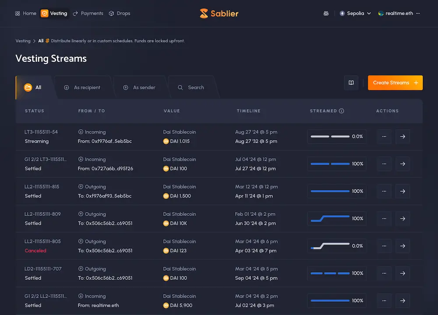Select the As sender tab

point(140,88)
